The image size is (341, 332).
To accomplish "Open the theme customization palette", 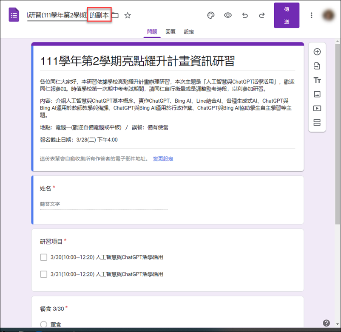I will pyautogui.click(x=211, y=15).
